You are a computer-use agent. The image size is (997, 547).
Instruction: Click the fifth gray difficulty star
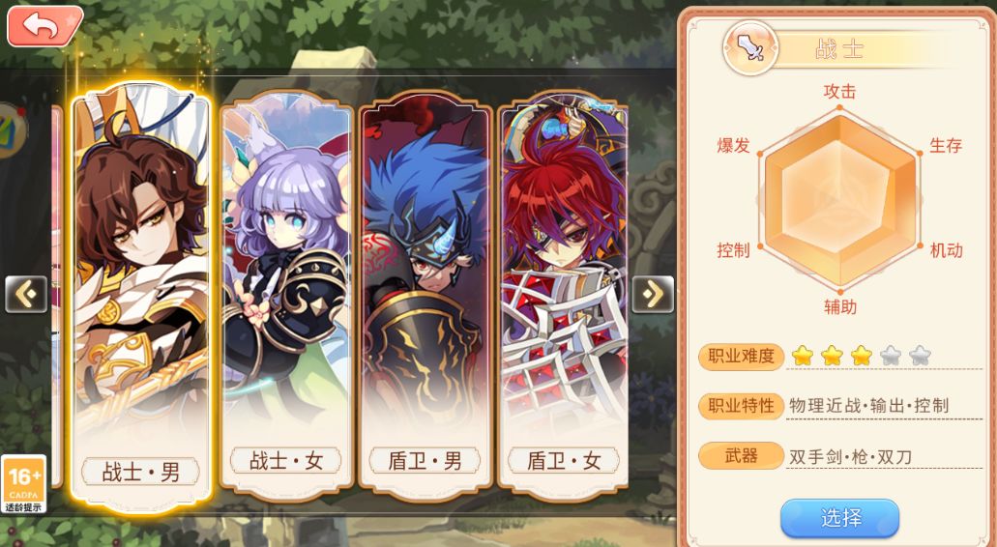(920, 356)
